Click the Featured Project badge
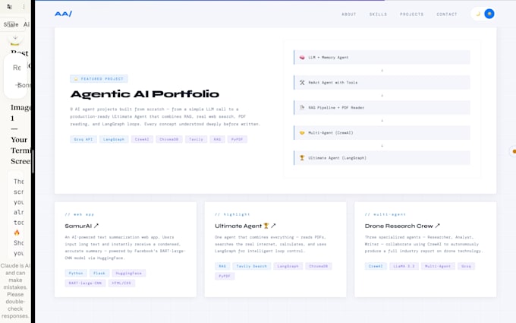The image size is (516, 323). pyautogui.click(x=99, y=79)
